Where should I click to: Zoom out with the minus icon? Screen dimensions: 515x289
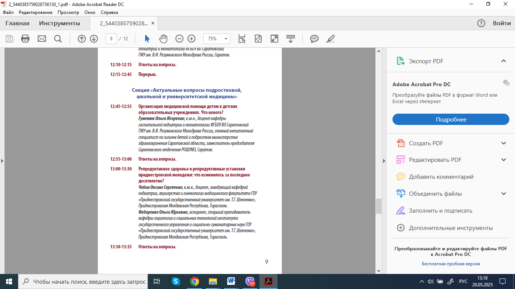[179, 39]
